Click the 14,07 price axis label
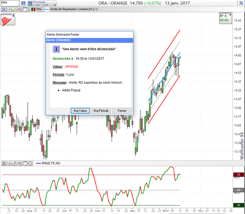Image resolution: width=245 pixels, height=214 pixels. point(238,99)
